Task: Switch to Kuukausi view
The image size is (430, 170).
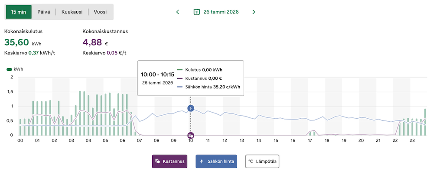Action: coord(72,12)
